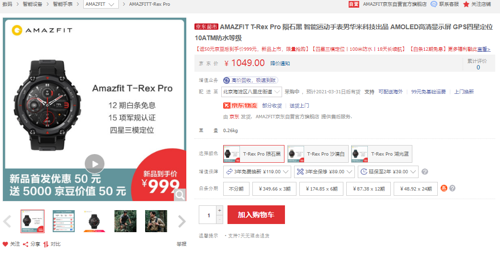Expand the 3年免费换新 ¥119.00 dropdown
Image resolution: width=500 pixels, height=258 pixels.
(257, 172)
